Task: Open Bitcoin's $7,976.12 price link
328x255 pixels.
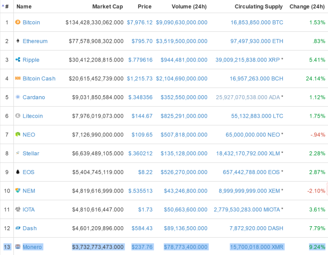Action: 139,22
